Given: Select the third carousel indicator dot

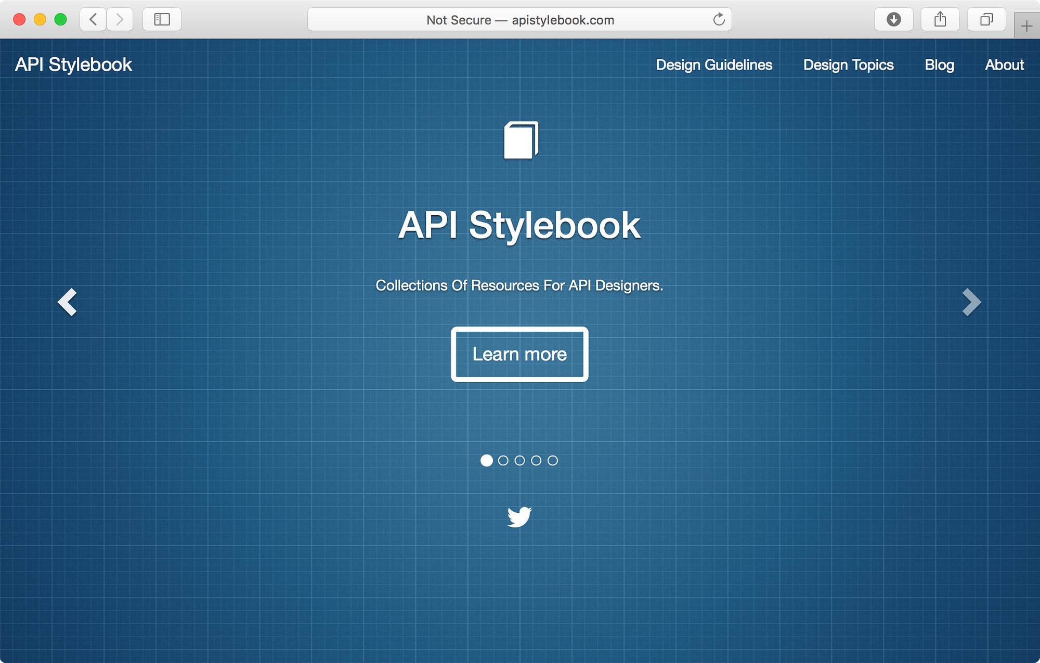Looking at the screenshot, I should pyautogui.click(x=519, y=460).
